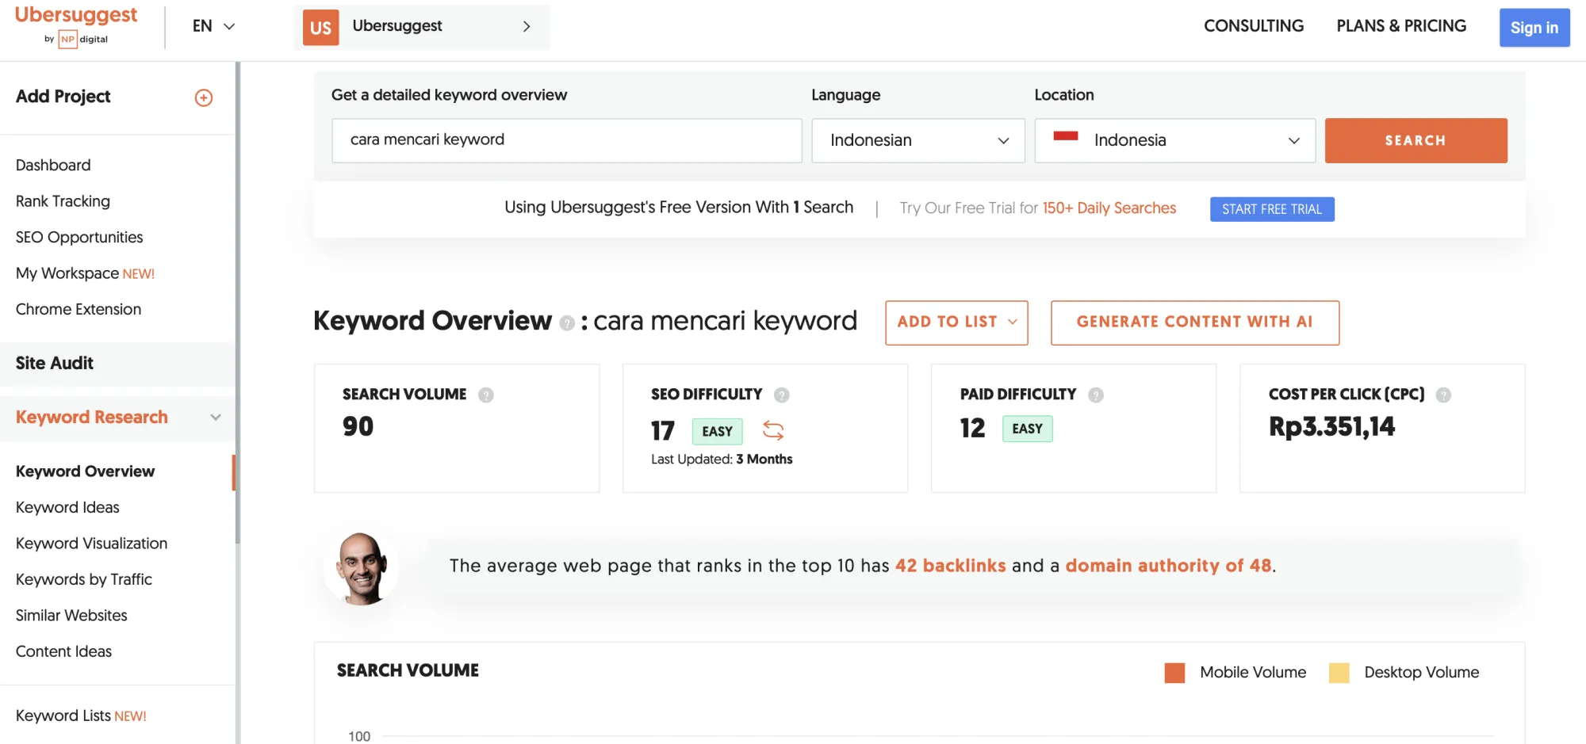Click the Keyword Overview question mark icon
Screen dimensions: 1586x744
click(568, 322)
